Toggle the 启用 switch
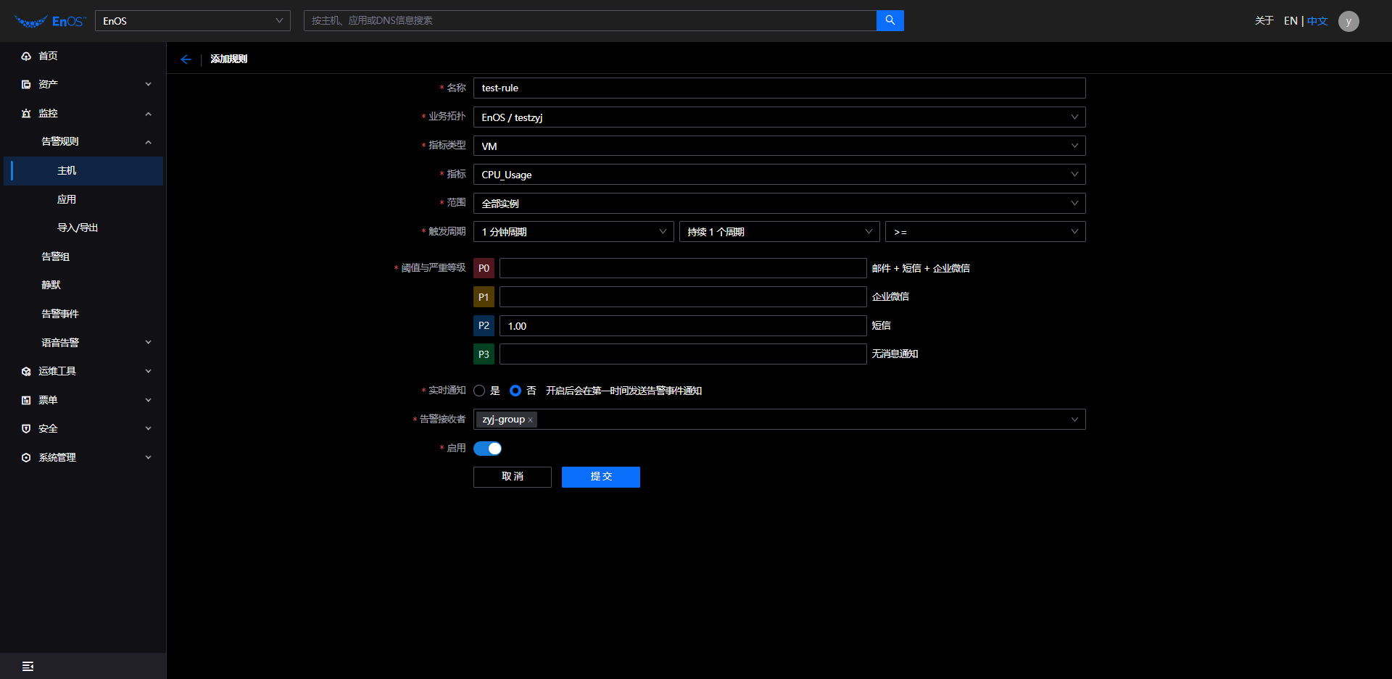 487,449
